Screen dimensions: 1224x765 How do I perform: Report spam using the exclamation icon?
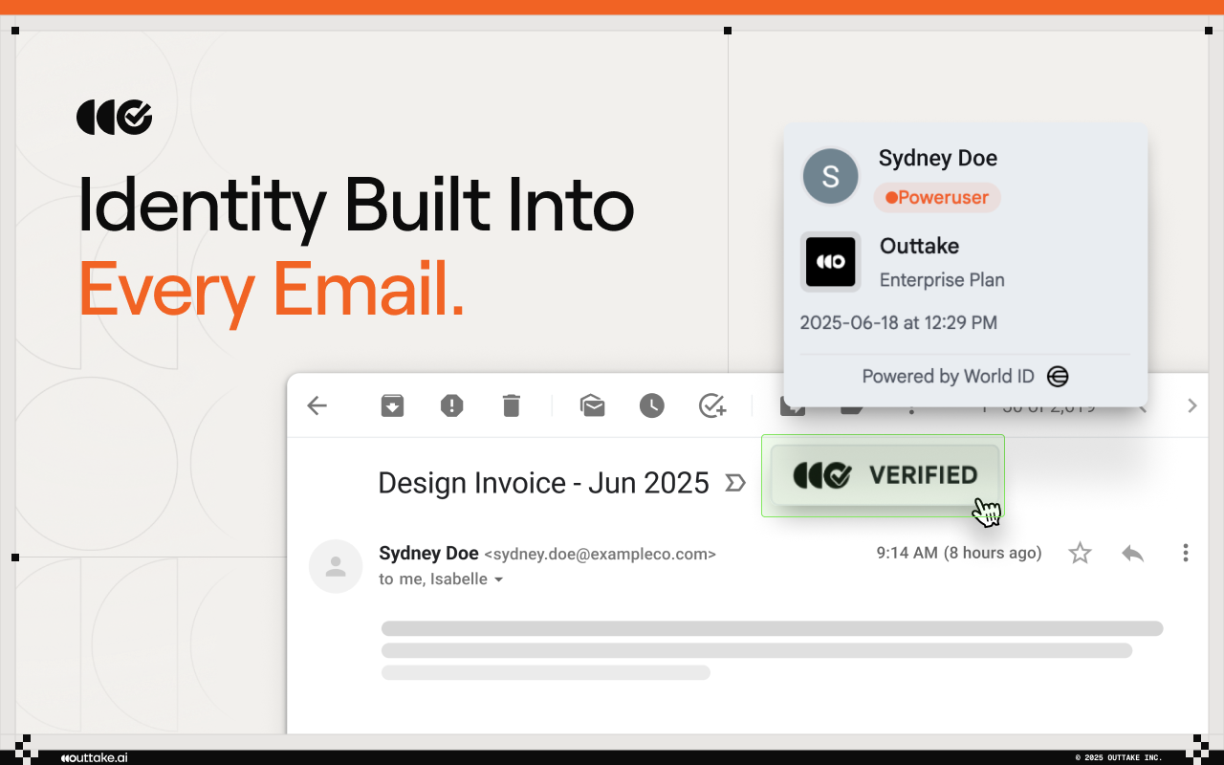(451, 405)
